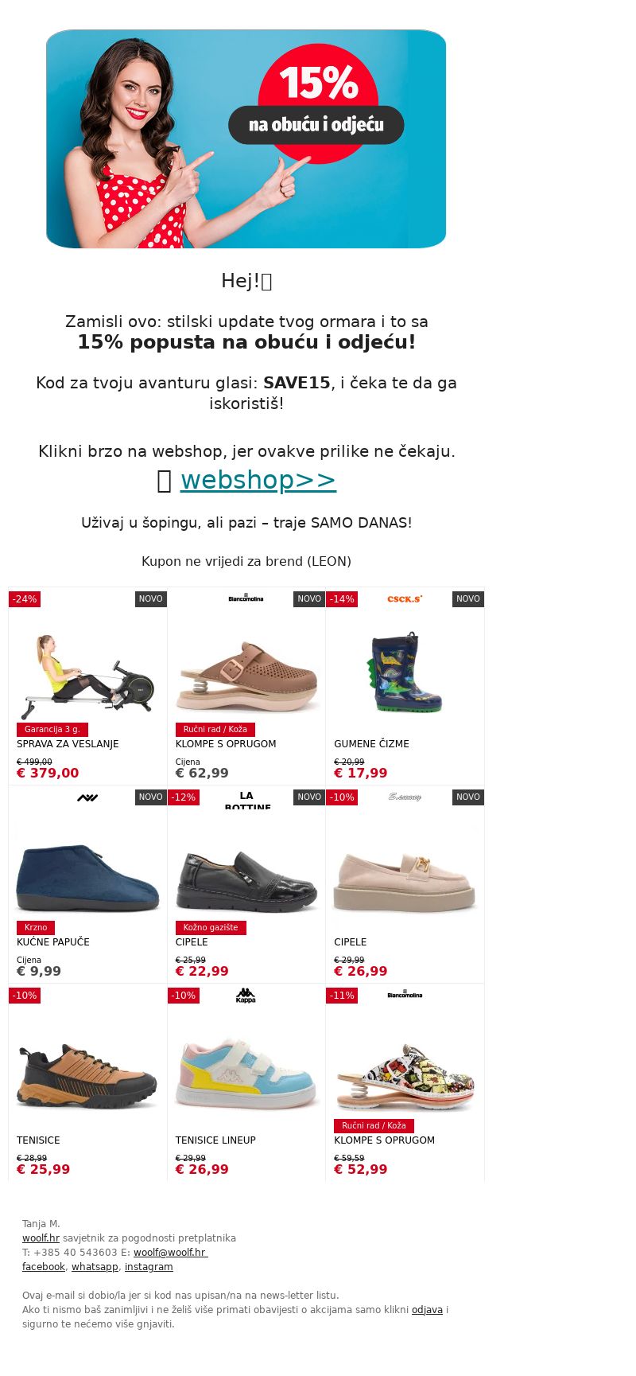The image size is (636, 1376).
Task: Open the TENISICE LINEUP product title
Action: coord(215,1140)
